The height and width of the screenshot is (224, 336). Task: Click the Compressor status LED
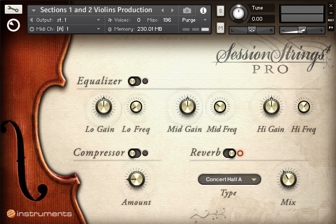[145, 153]
